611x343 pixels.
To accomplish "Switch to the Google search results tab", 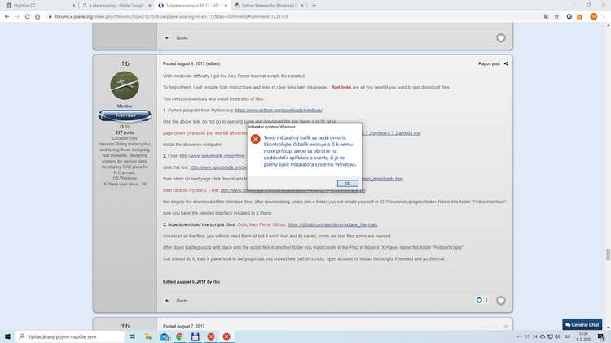I will pos(116,6).
